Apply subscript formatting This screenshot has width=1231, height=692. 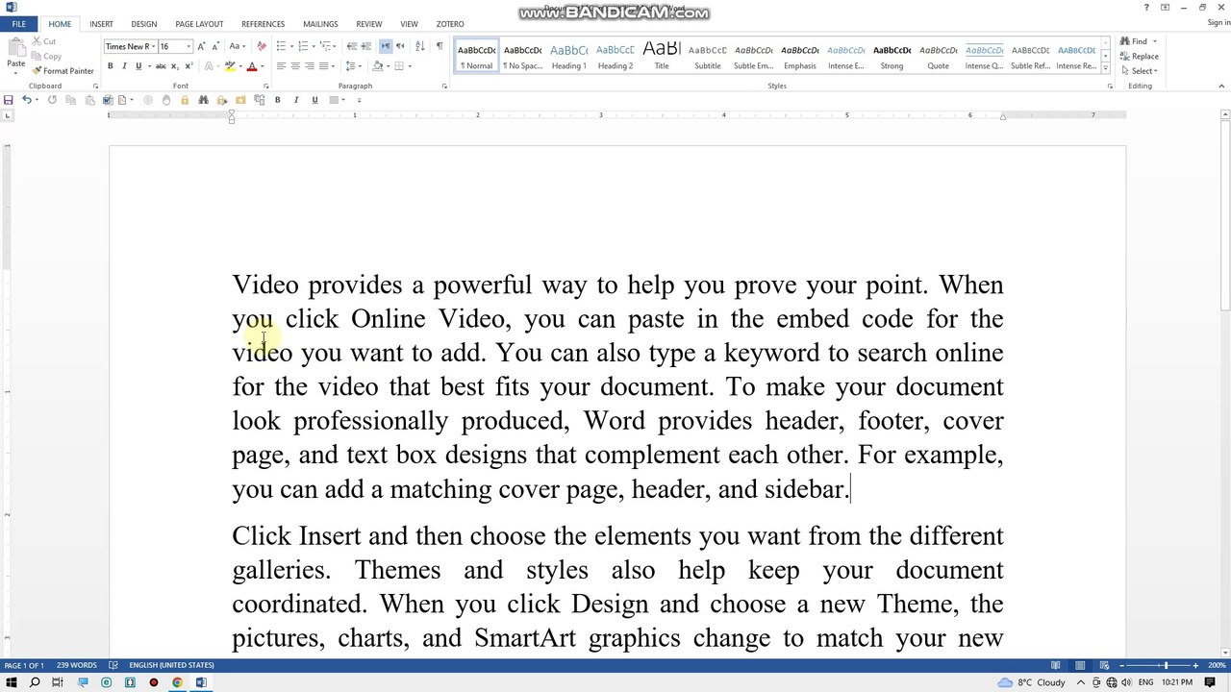[x=174, y=66]
